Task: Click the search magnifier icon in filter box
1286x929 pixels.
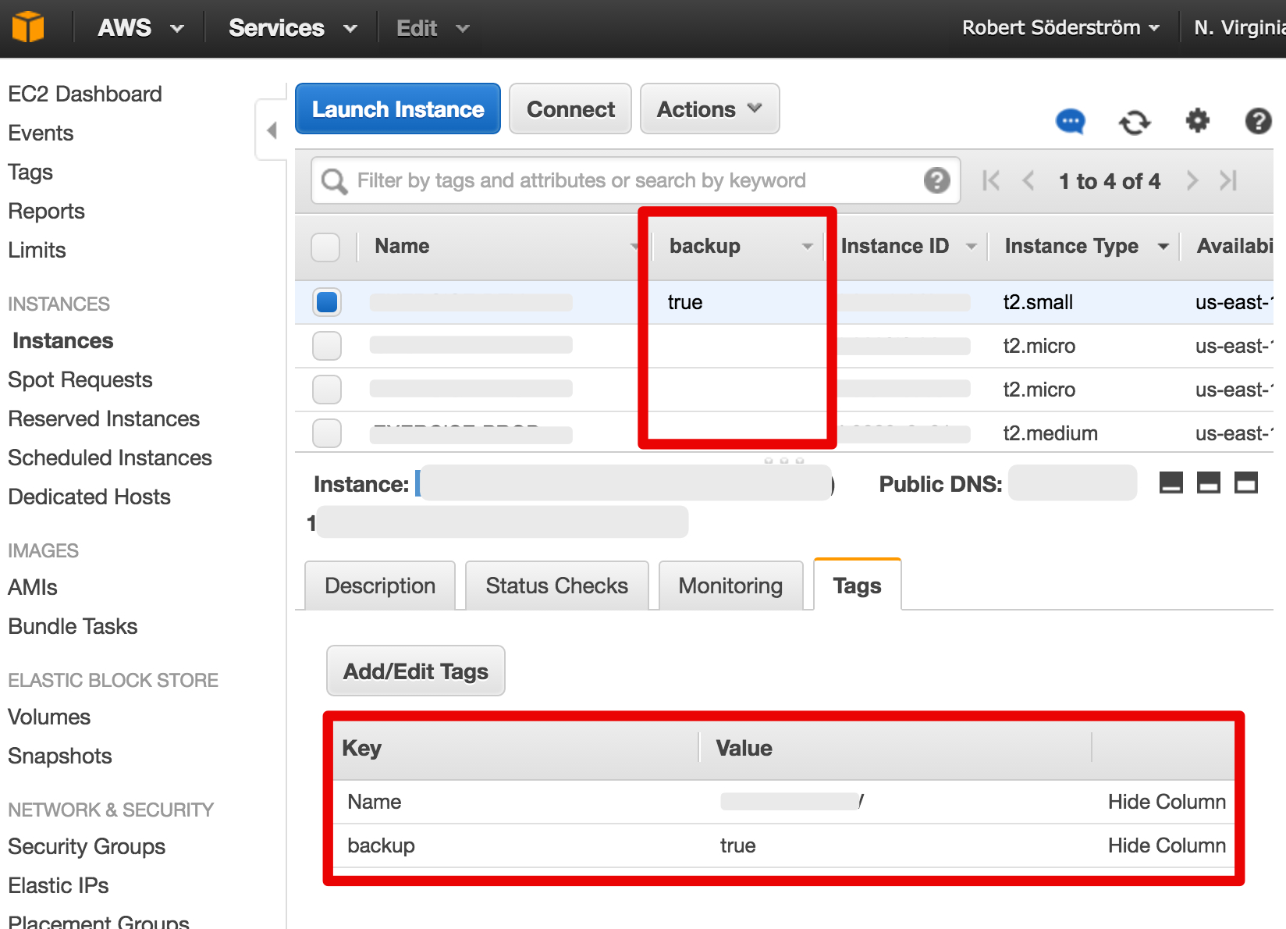Action: coord(335,181)
